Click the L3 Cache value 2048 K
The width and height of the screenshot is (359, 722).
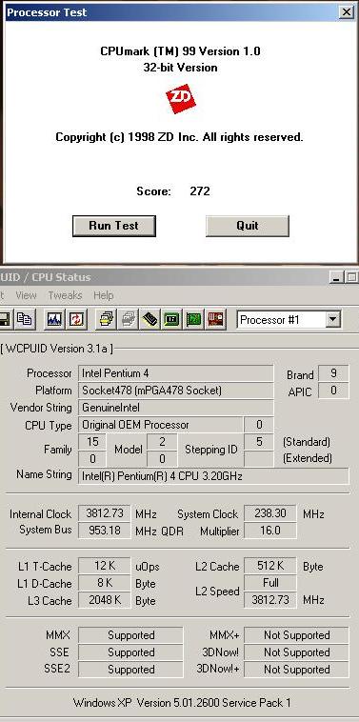coord(105,600)
